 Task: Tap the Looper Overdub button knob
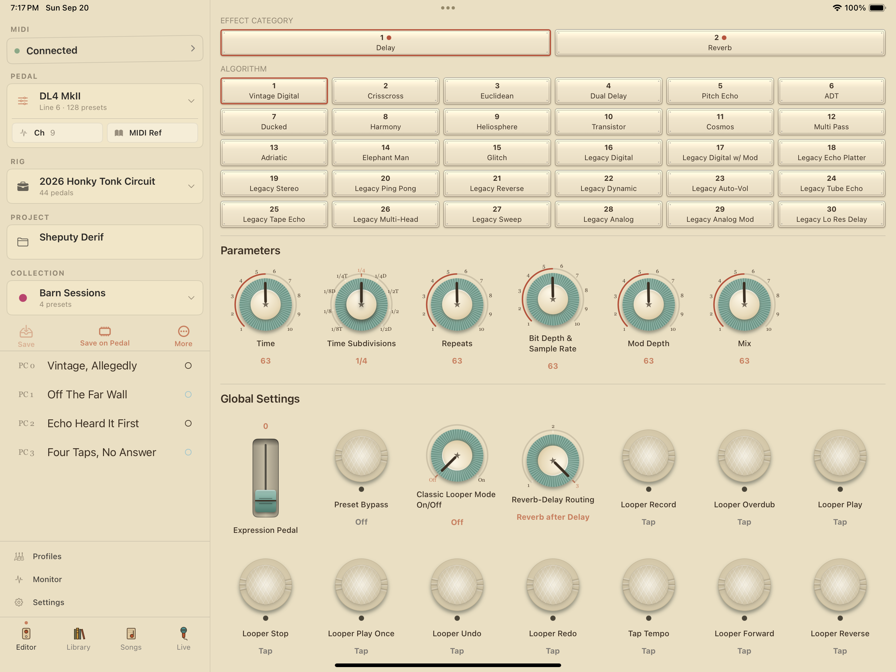click(x=744, y=456)
